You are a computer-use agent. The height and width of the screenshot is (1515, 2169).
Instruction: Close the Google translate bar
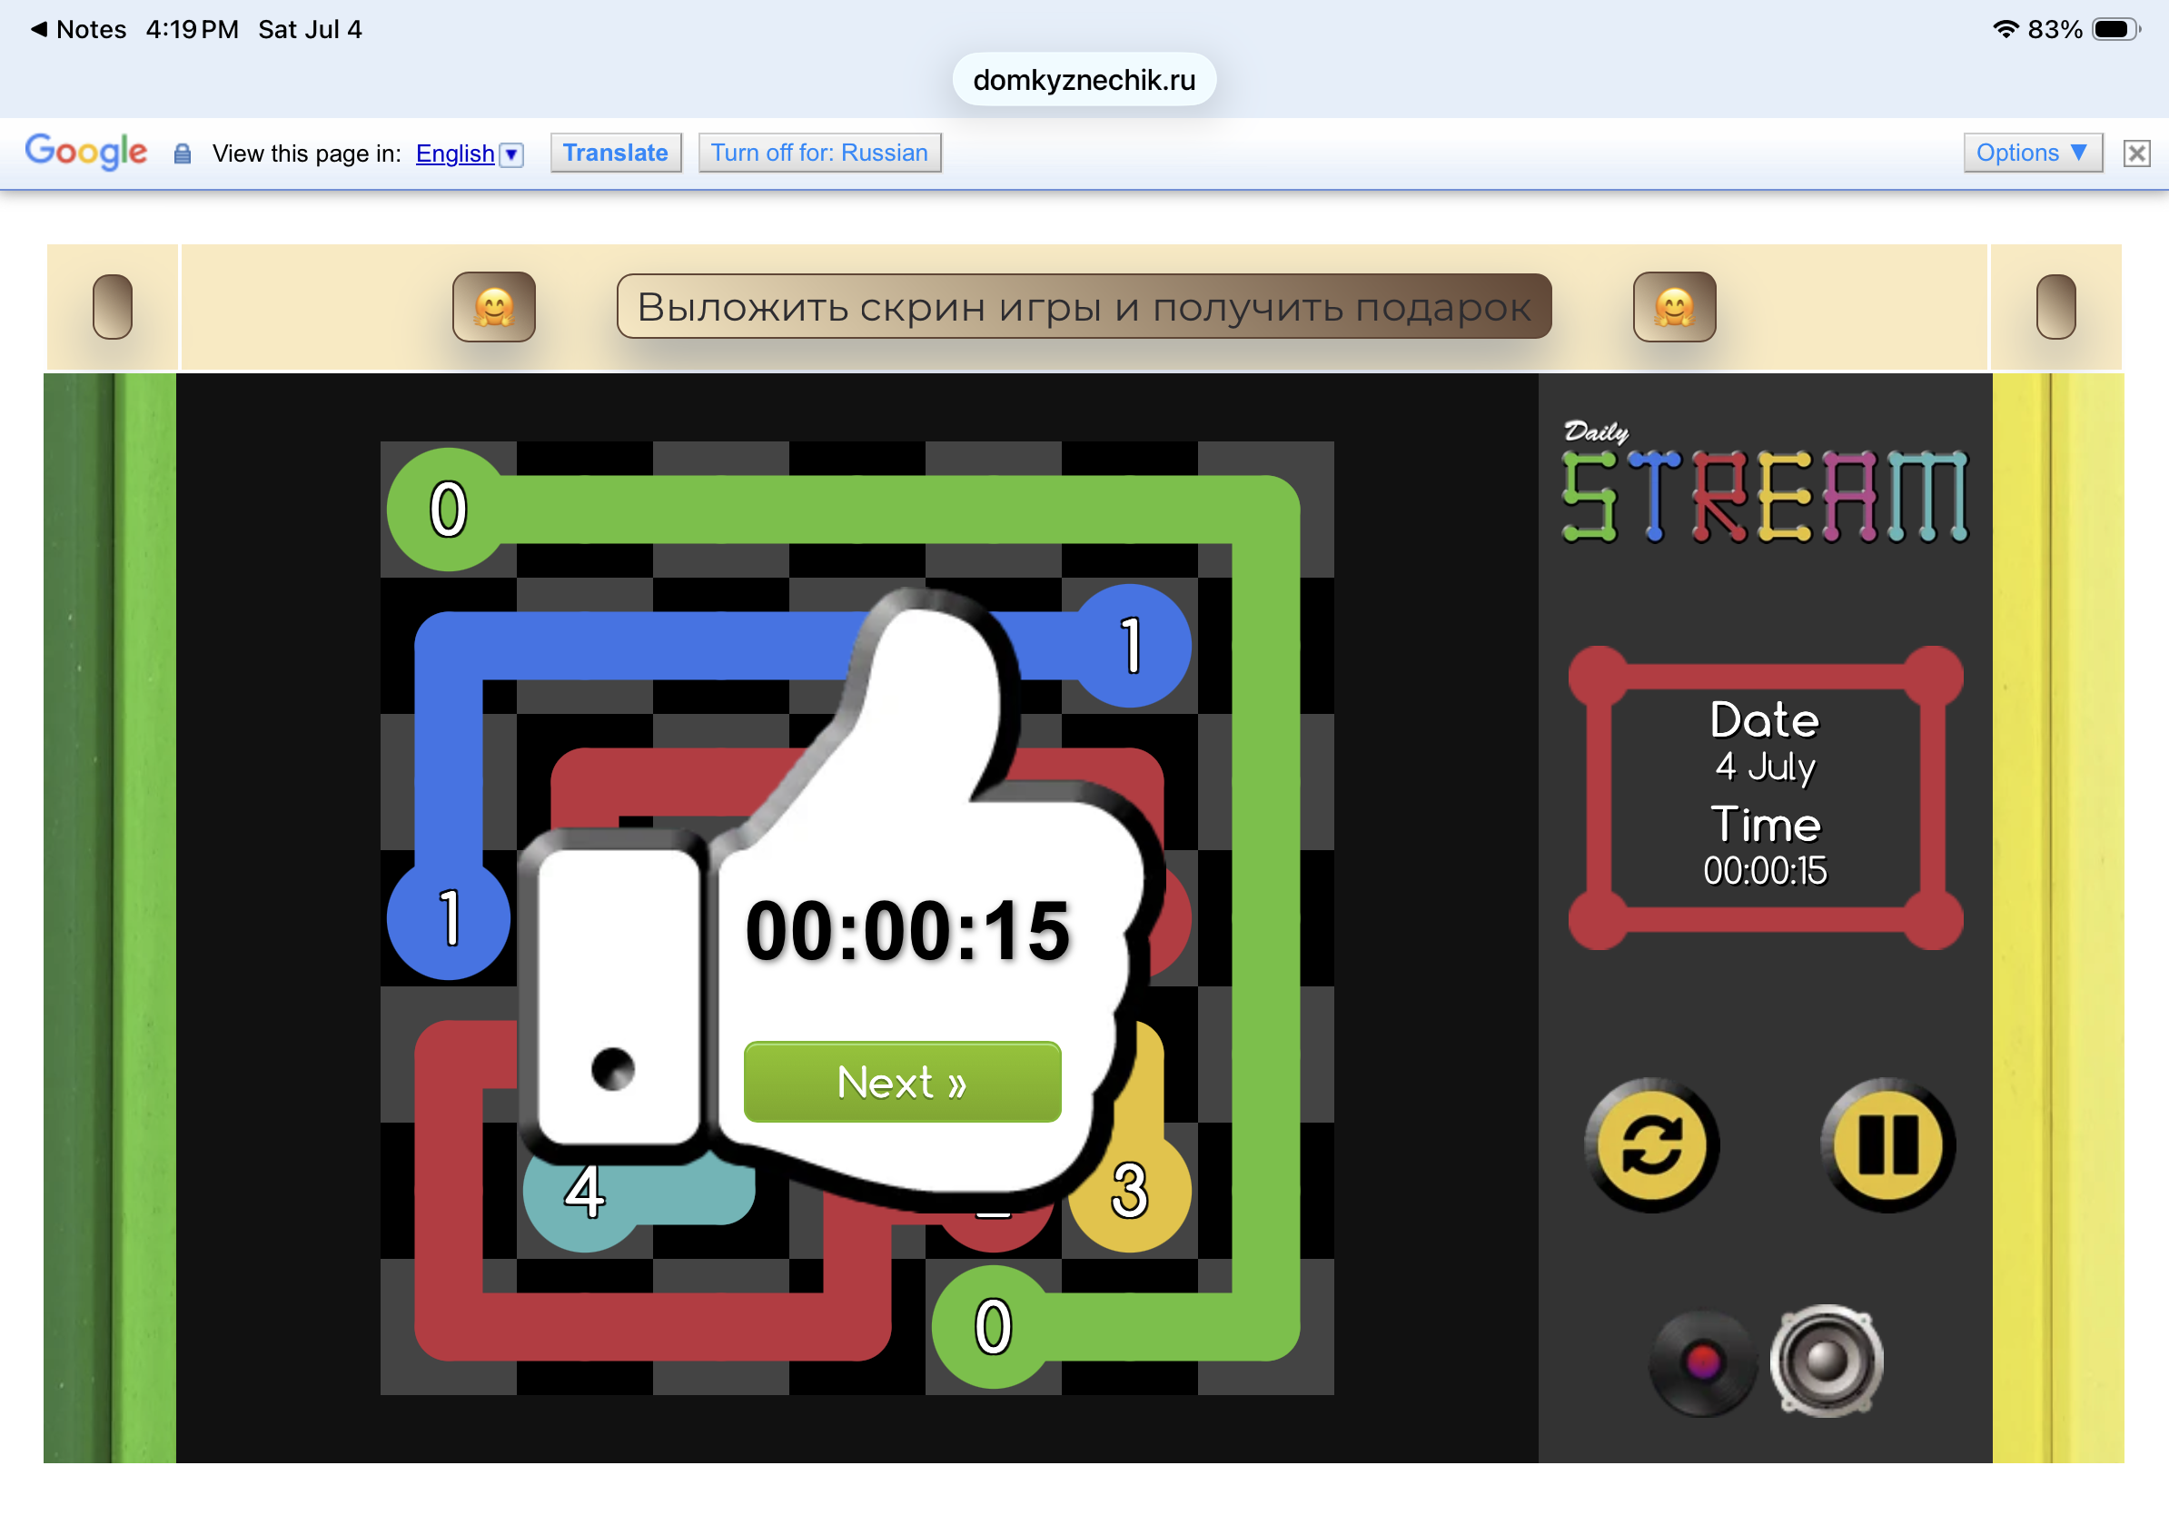(2137, 153)
